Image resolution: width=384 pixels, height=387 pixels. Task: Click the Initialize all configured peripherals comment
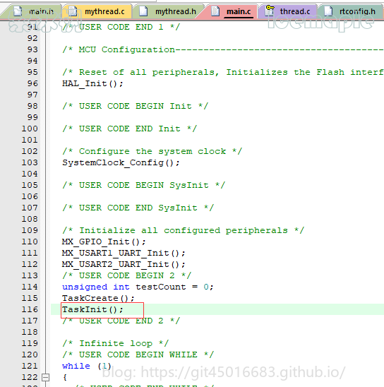[184, 230]
